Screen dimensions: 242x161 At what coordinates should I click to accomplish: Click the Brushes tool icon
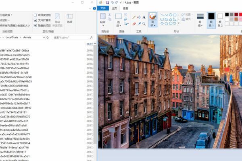[x=153, y=17]
